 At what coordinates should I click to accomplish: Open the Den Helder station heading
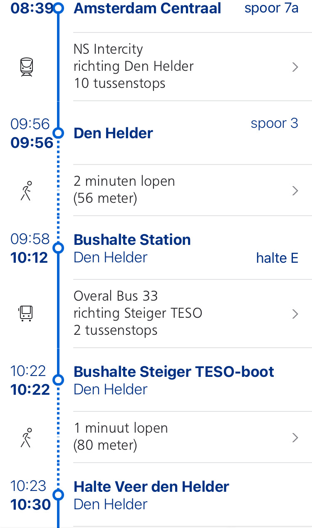click(x=113, y=133)
